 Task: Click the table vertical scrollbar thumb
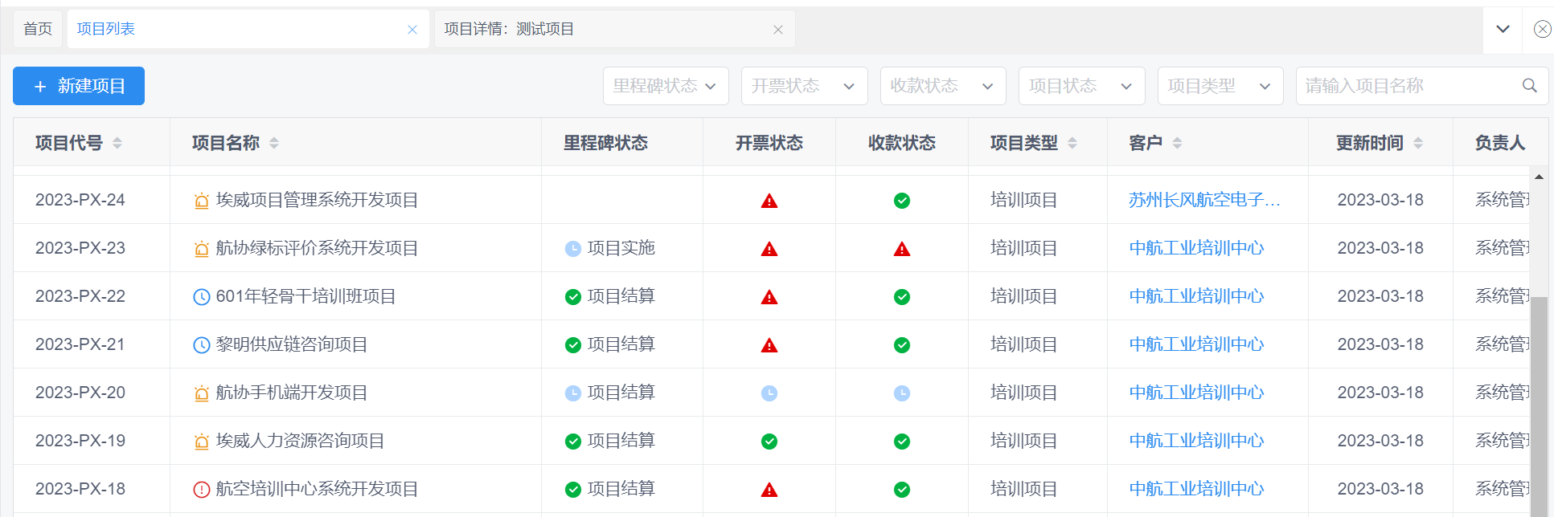(1539, 406)
